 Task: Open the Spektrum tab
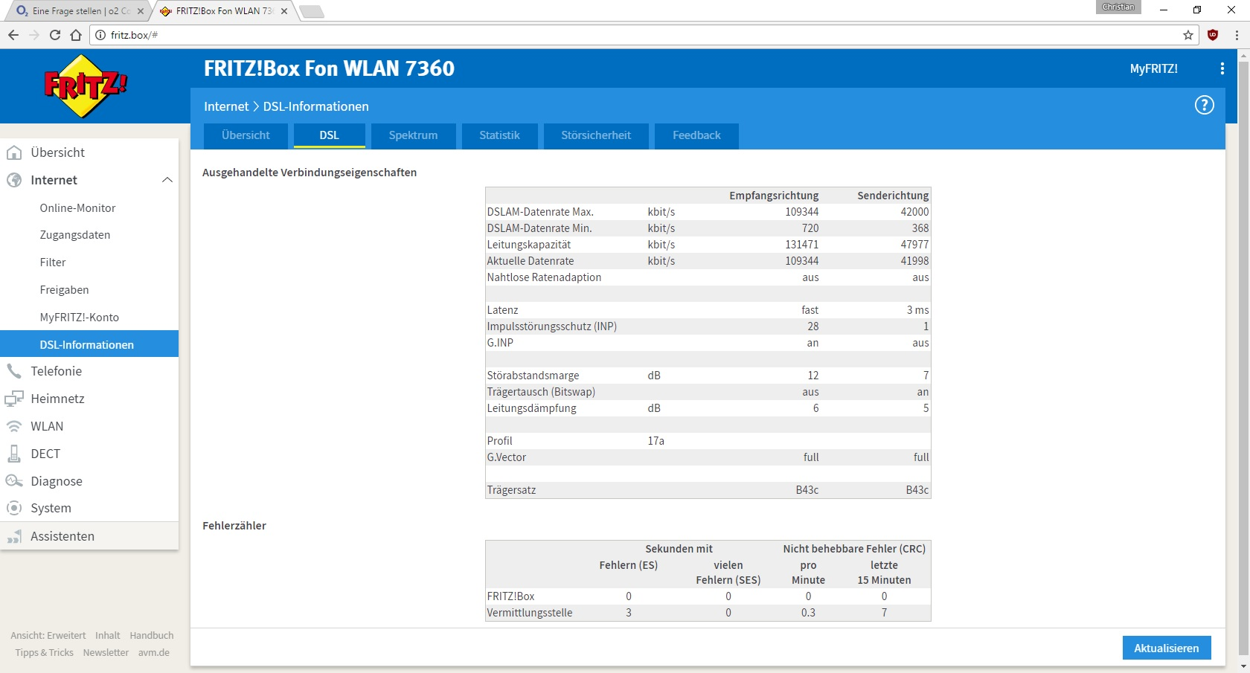tap(413, 135)
